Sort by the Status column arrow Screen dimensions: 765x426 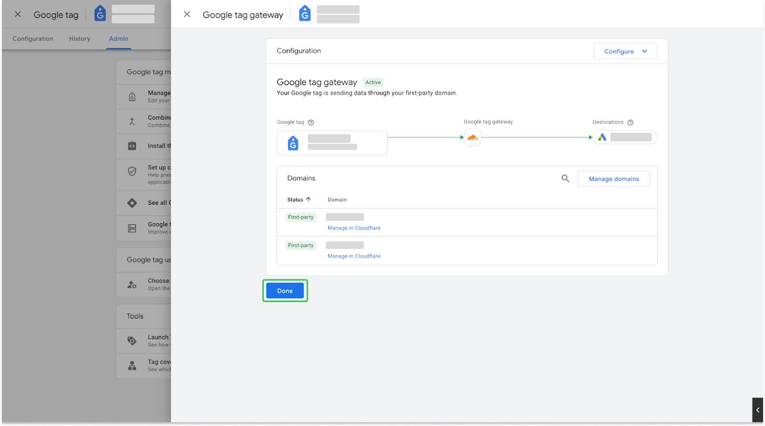[308, 199]
